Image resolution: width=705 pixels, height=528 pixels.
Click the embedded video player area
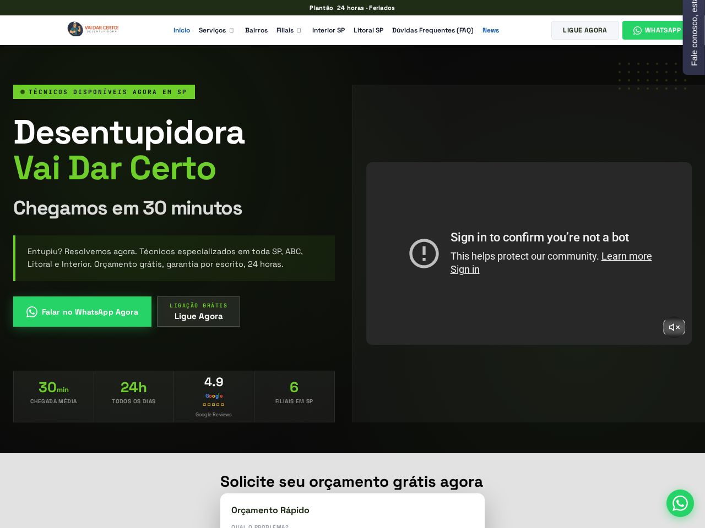pos(529,254)
